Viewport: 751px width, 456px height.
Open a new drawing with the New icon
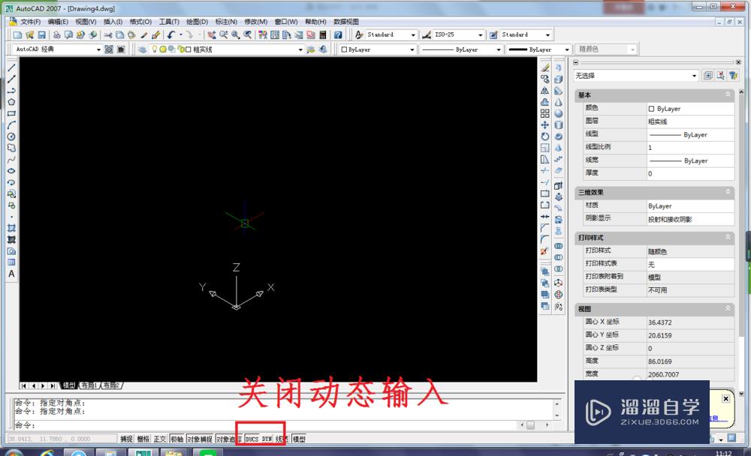click(x=17, y=34)
